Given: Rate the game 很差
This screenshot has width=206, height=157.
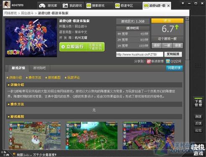Looking at the screenshot, I should click(178, 46).
